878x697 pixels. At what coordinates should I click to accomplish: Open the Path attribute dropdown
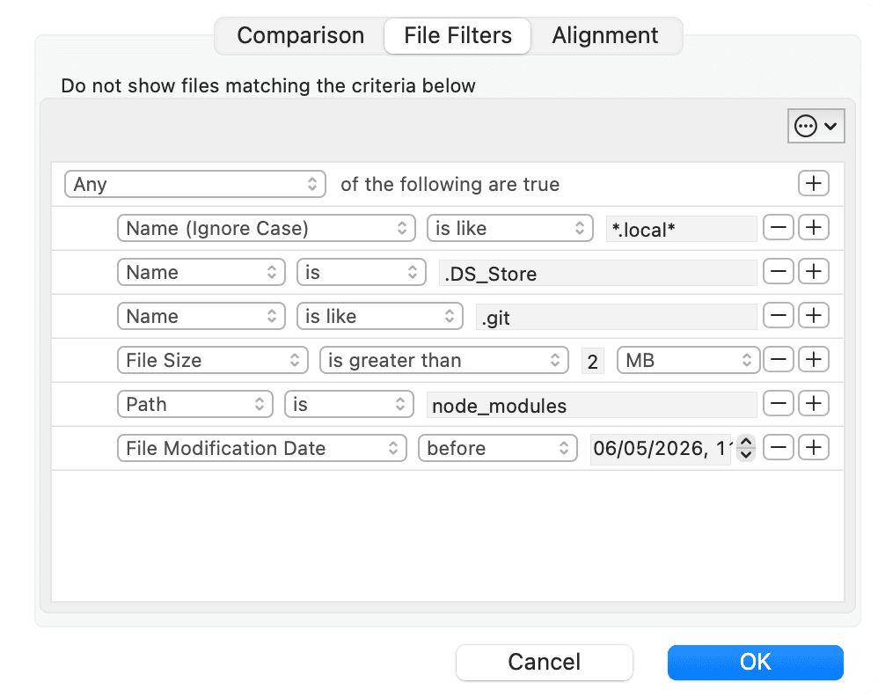(194, 405)
